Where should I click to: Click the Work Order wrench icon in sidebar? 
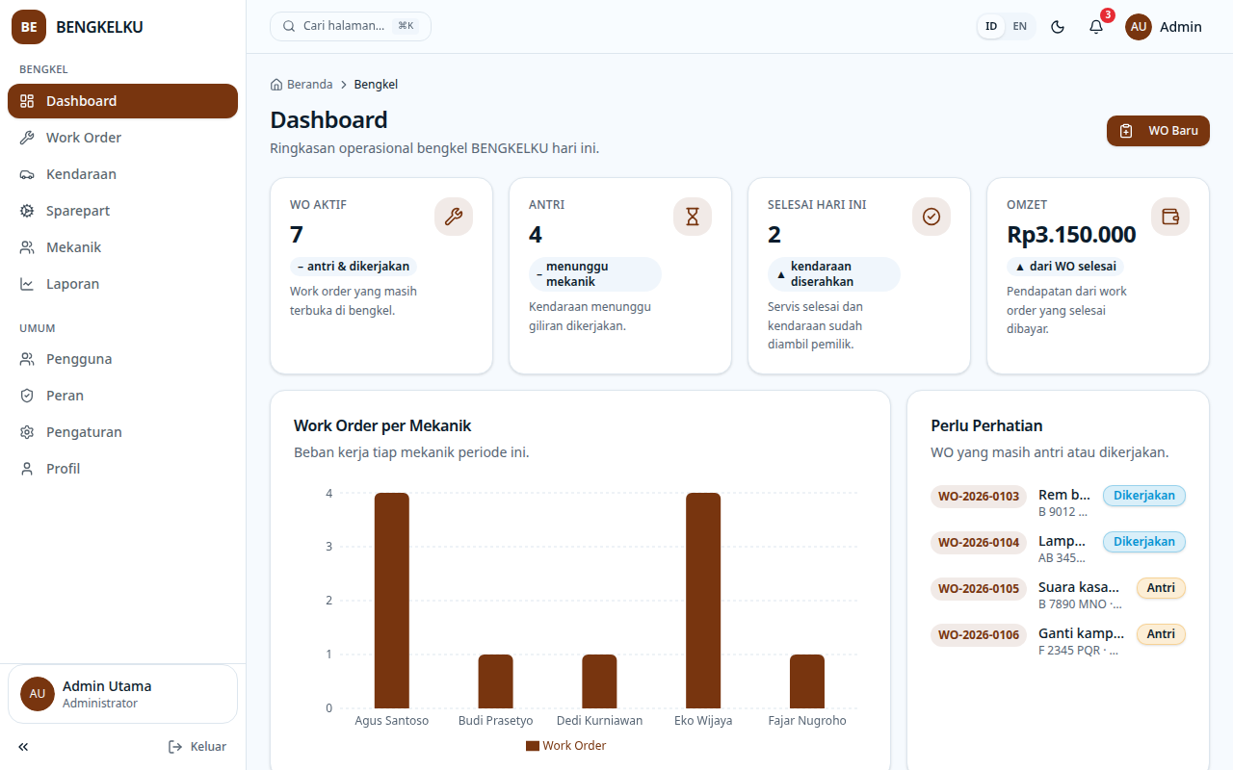(x=27, y=138)
